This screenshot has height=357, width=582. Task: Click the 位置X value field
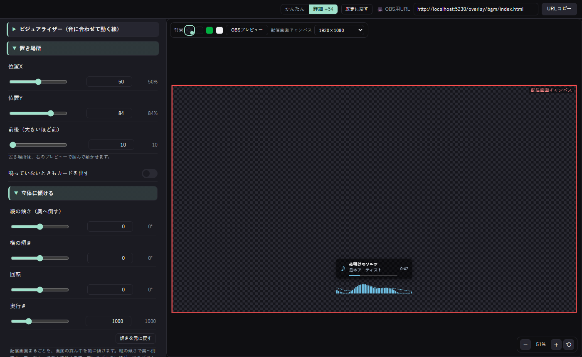click(x=109, y=82)
